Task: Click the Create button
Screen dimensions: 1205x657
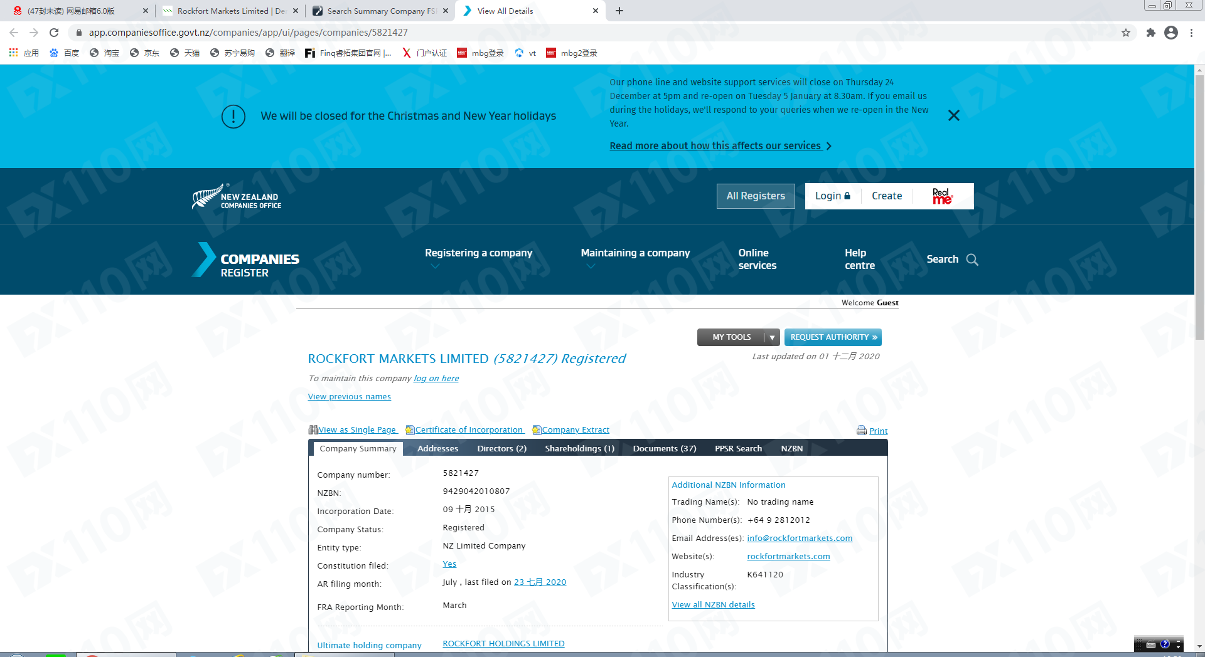Action: point(887,196)
